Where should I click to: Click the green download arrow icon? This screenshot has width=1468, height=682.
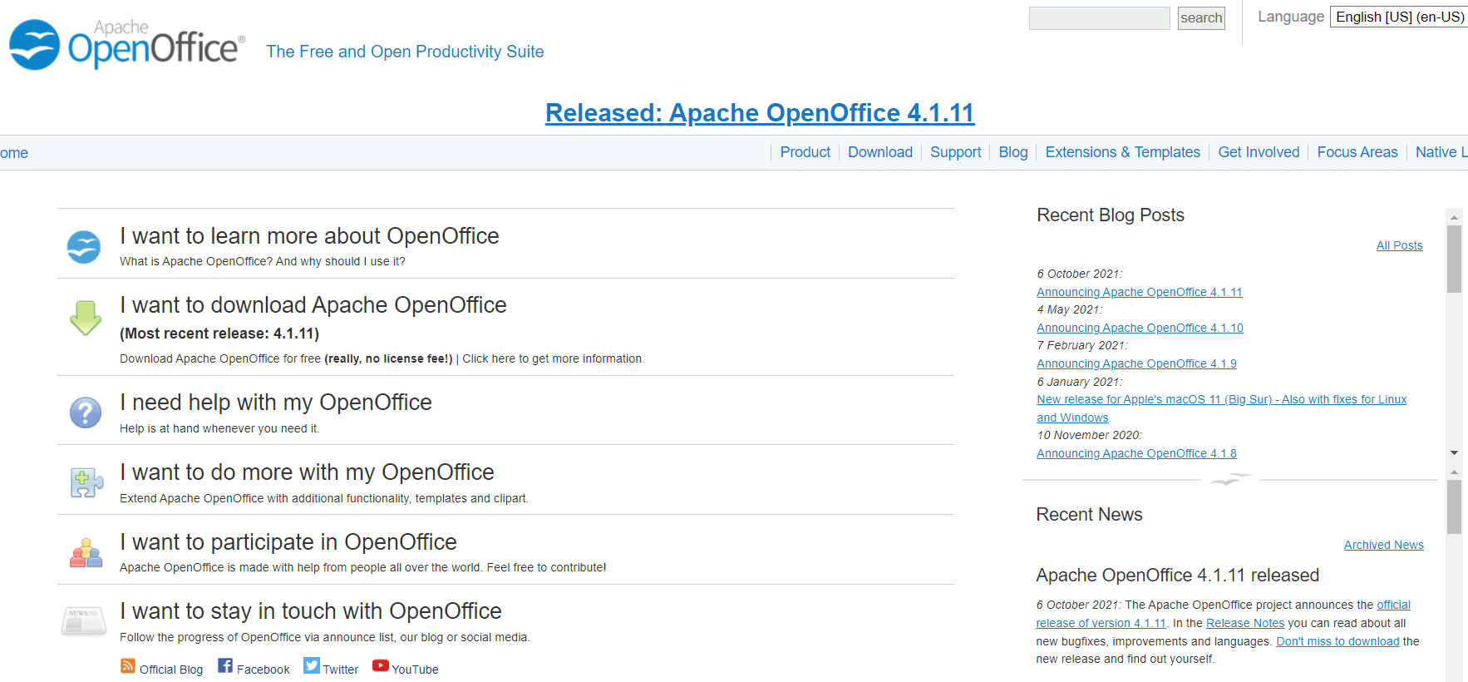pyautogui.click(x=86, y=318)
